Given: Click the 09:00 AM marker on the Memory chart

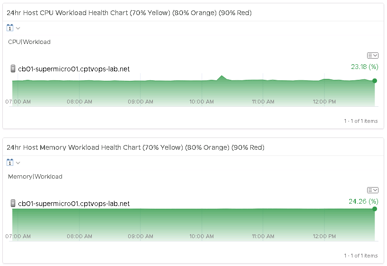Looking at the screenshot, I should pyautogui.click(x=141, y=236).
